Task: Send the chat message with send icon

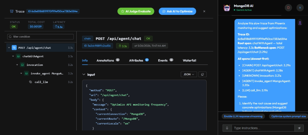Action: [299, 128]
